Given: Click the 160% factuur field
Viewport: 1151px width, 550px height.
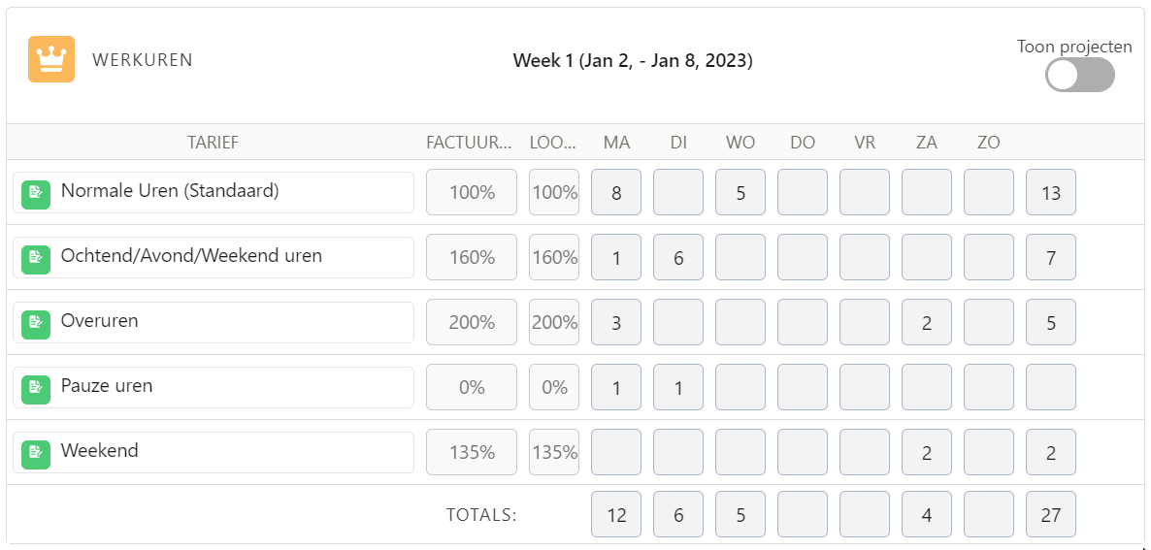Looking at the screenshot, I should 472,257.
